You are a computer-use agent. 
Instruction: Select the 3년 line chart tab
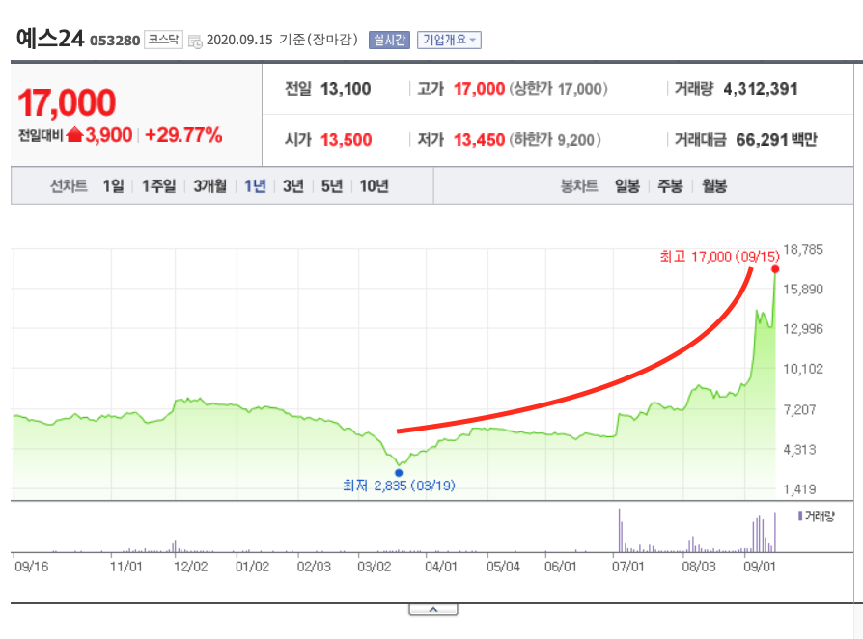(293, 186)
